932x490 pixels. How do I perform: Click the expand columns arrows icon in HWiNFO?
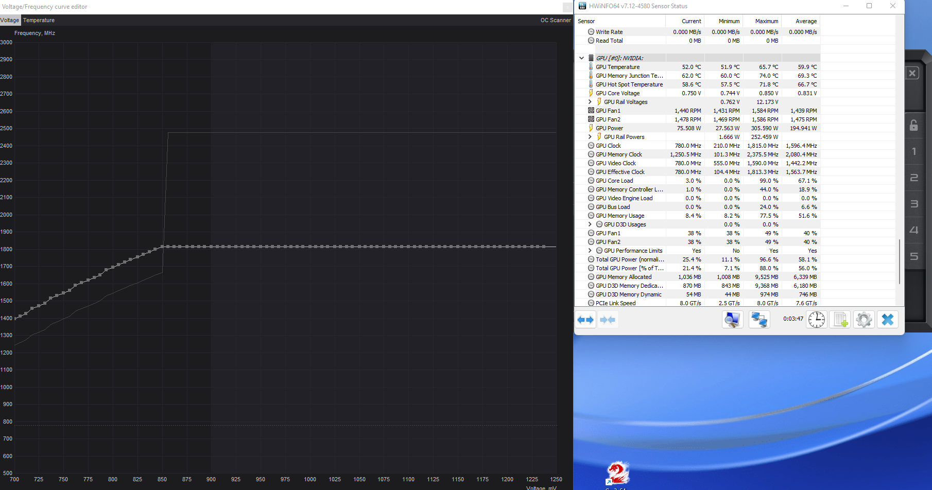pyautogui.click(x=585, y=320)
